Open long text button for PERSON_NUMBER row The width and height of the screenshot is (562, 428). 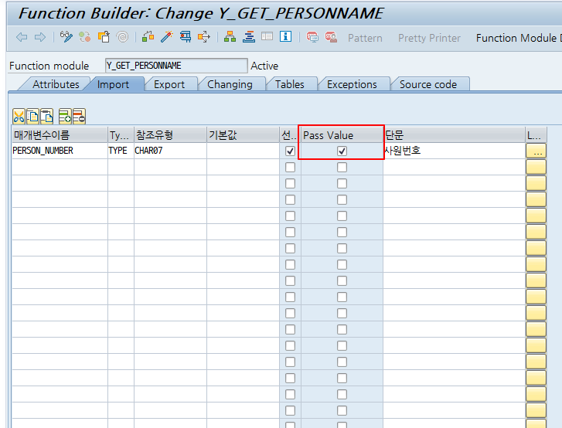click(536, 151)
